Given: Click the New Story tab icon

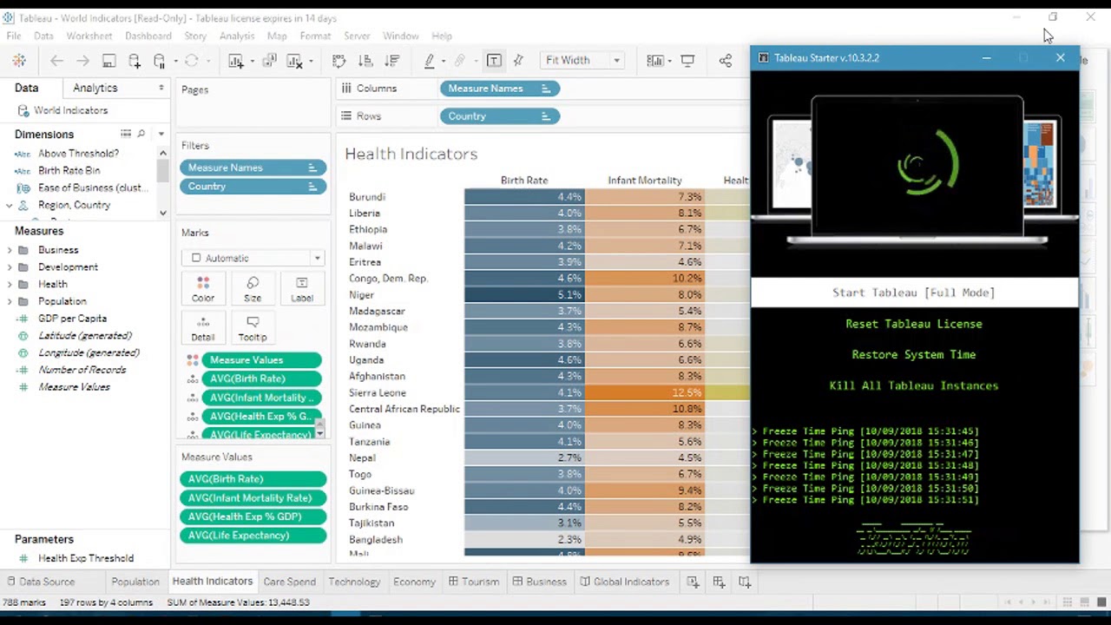Looking at the screenshot, I should (x=745, y=582).
